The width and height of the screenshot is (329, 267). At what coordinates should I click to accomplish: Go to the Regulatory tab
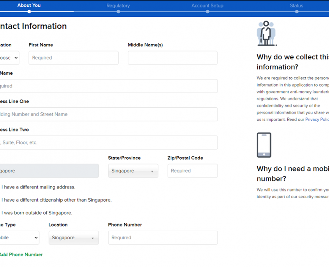[x=118, y=6]
